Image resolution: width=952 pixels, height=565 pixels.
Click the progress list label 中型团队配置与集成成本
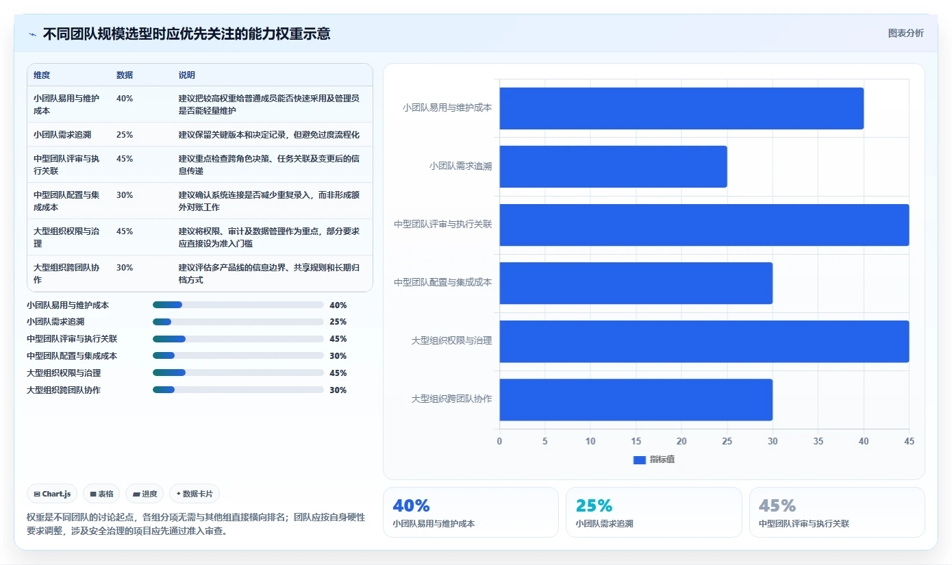tap(72, 356)
